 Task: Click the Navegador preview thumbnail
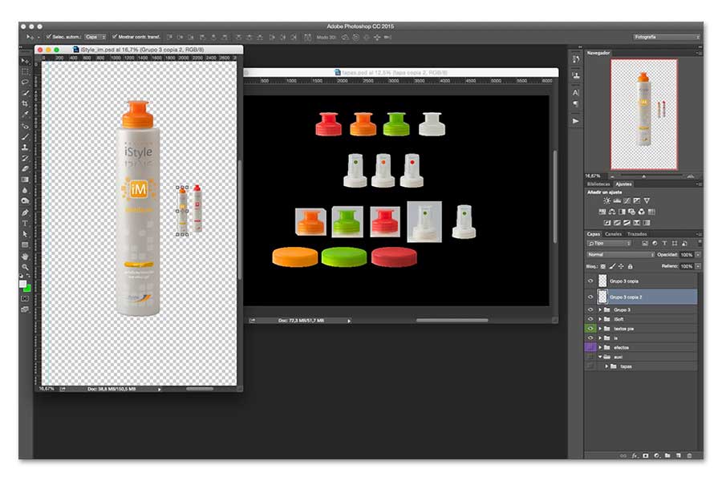click(643, 114)
